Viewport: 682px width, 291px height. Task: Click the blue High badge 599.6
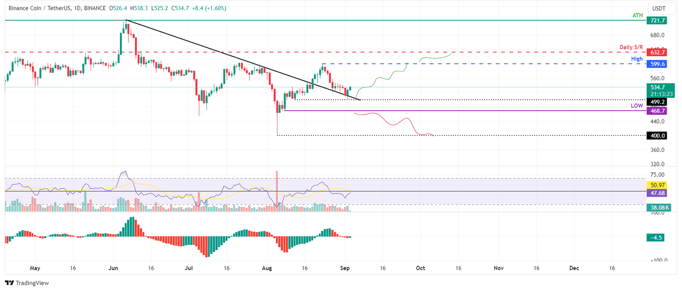(657, 64)
